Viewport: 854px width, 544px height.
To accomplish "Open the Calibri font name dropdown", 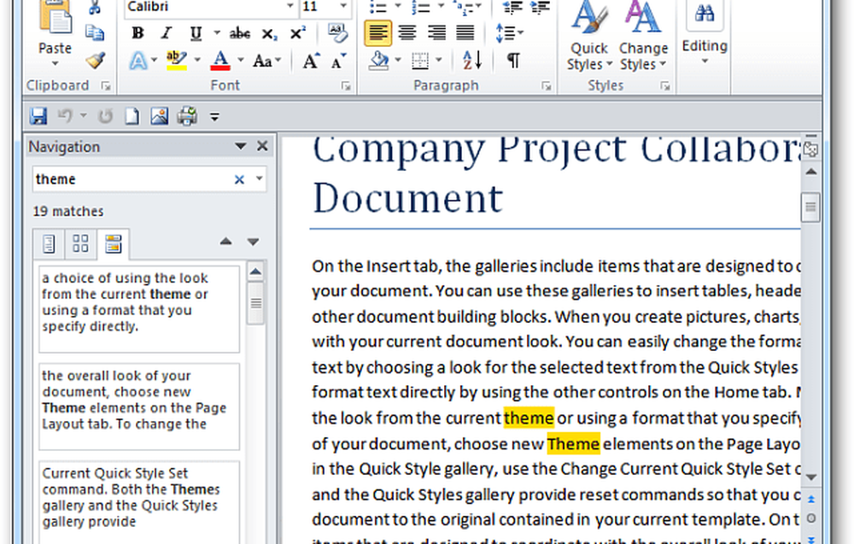I will point(289,7).
